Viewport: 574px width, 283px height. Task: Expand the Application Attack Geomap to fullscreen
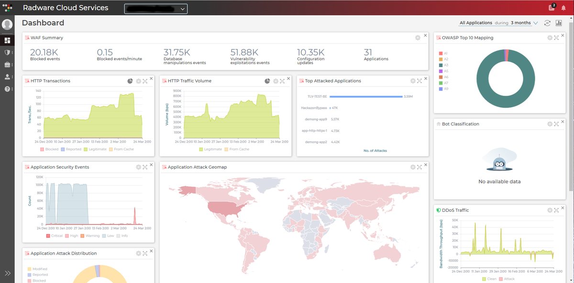(x=419, y=167)
